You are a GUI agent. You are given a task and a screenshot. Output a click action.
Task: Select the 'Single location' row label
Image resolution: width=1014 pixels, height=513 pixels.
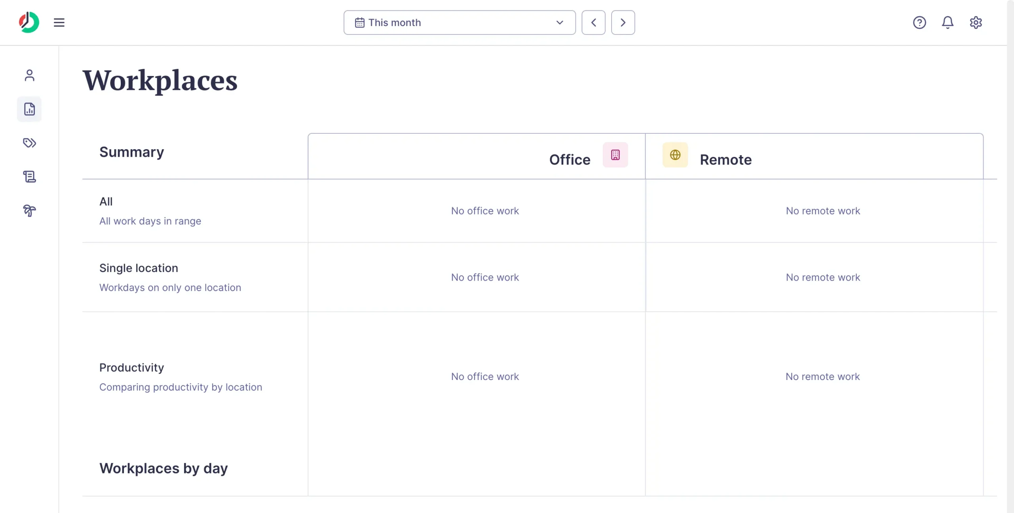pyautogui.click(x=139, y=268)
